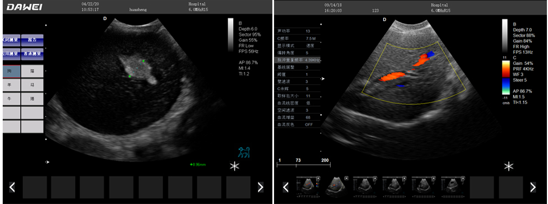
Task: Click the freeze snowflake icon on right scan
Action: click(509, 166)
